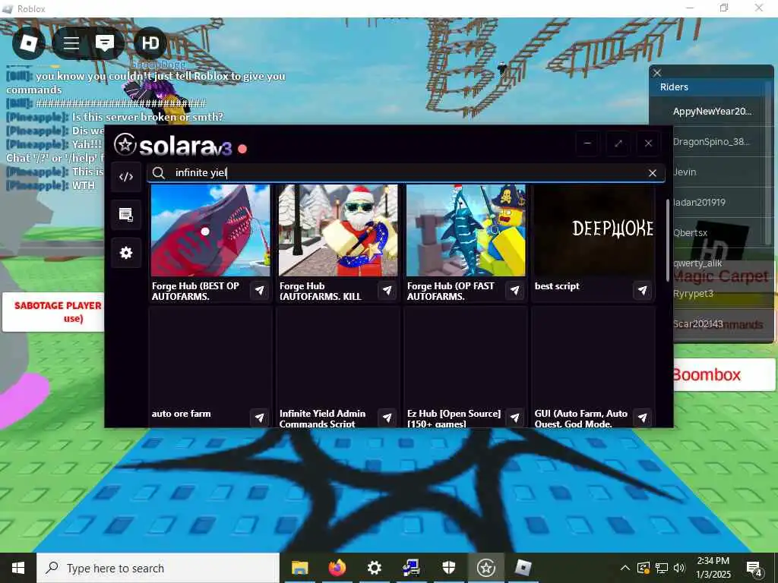Execute the Forge Hub (BEST OP AUTOFARMS script
Viewport: 778px width, 583px height.
260,291
